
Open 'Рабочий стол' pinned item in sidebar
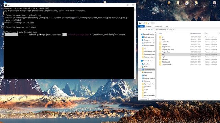coord(148,37)
